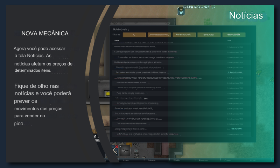This screenshot has height=168, width=280.
Task: Select the bearded colonist portrait
Action: click(x=181, y=11)
